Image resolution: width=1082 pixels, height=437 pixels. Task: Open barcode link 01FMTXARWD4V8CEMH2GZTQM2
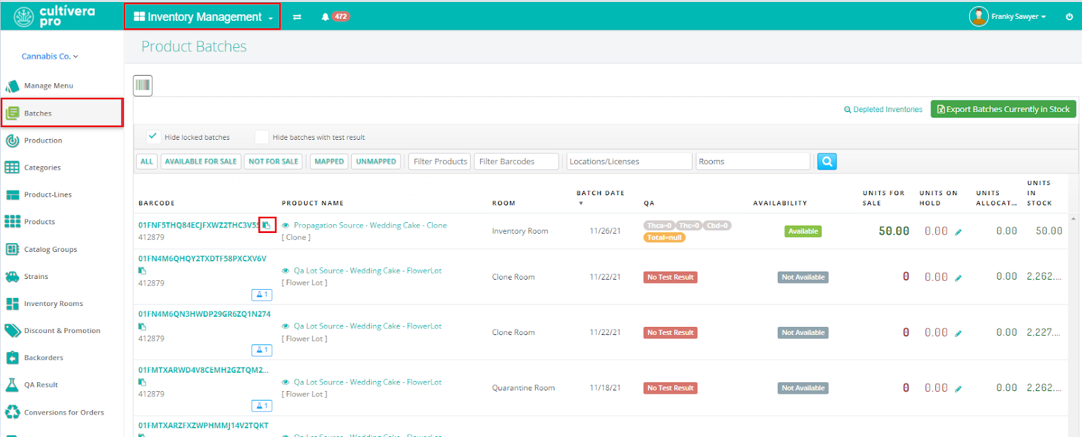[x=203, y=370]
